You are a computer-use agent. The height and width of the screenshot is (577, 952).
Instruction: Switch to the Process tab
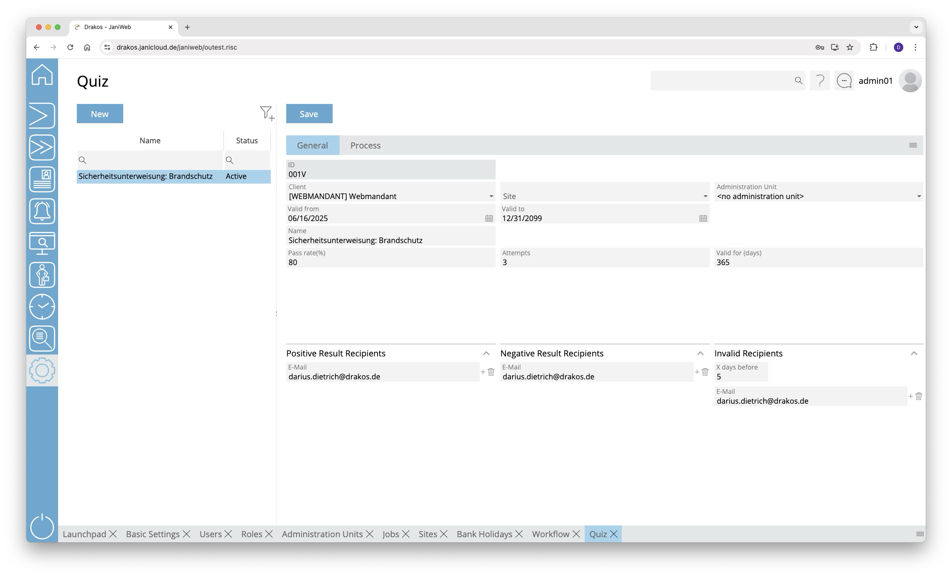(x=365, y=145)
